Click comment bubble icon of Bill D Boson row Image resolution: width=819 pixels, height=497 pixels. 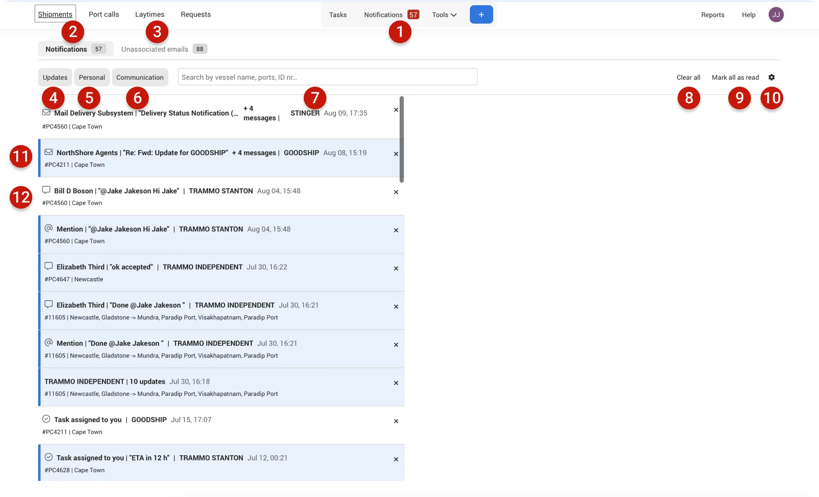[x=46, y=190]
